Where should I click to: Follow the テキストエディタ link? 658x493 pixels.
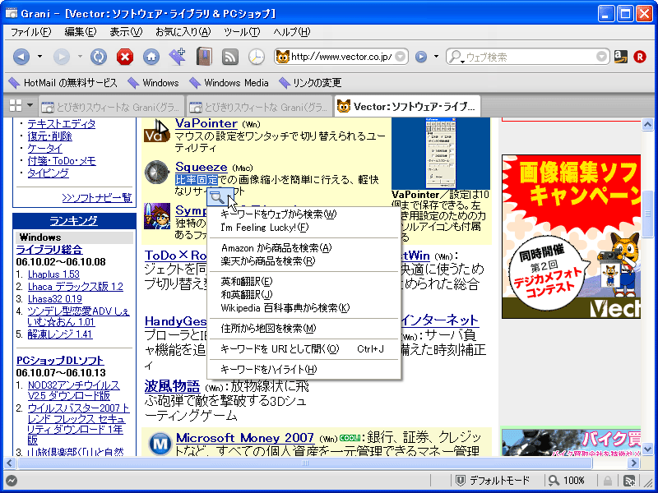61,124
